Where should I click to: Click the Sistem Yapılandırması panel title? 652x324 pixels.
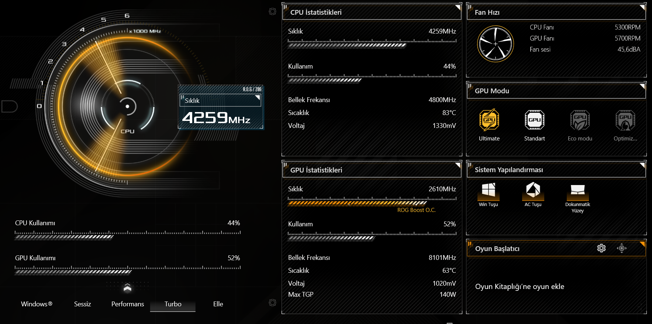[x=509, y=170]
